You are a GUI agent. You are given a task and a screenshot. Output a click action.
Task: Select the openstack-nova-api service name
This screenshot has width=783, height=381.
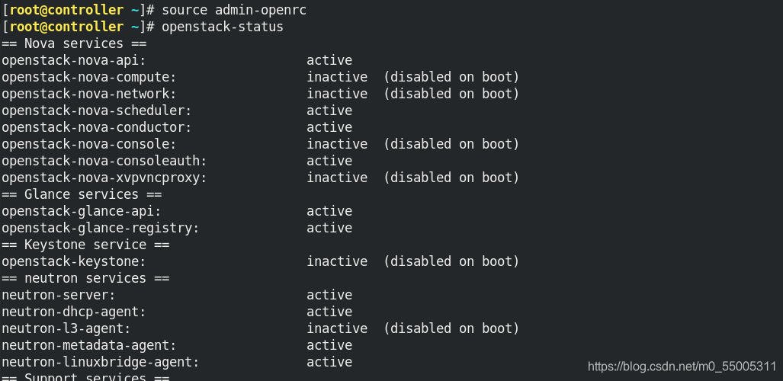coord(74,61)
